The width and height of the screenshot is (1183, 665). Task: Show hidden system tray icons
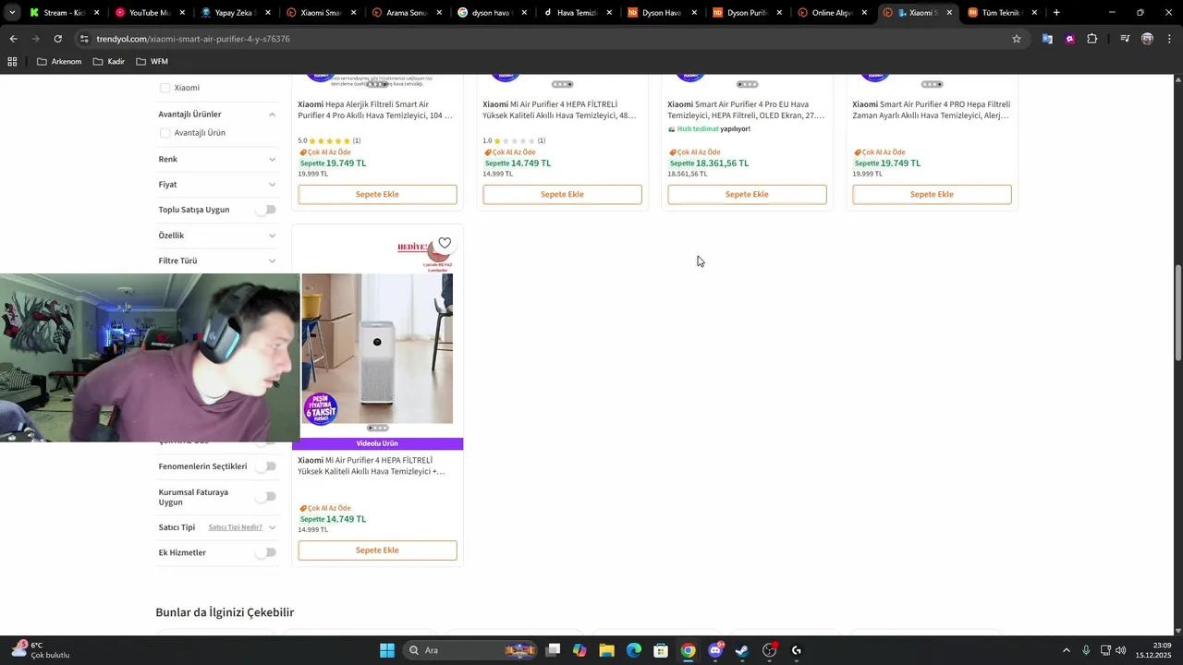[x=1066, y=650]
